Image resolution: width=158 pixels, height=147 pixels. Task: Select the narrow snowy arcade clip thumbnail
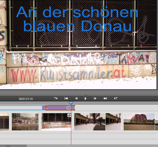tap(113, 122)
